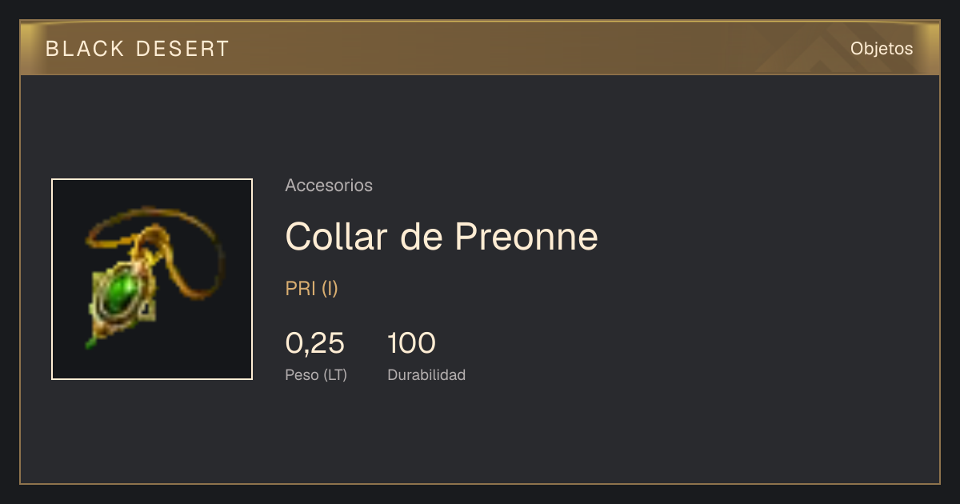Click the faded chevron emblem in header
This screenshot has width=960, height=504.
(x=816, y=54)
